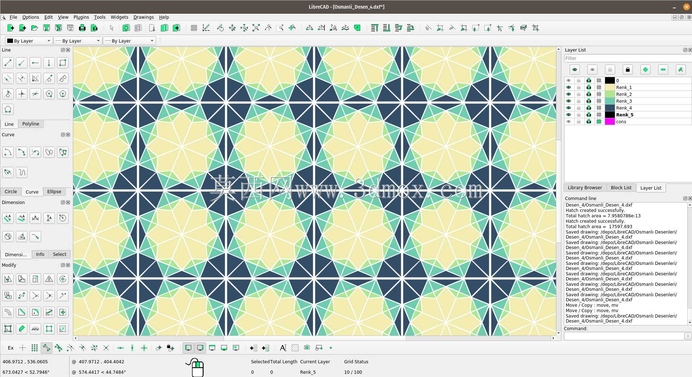
Task: Toggle Exclusive snap mode Ex button
Action: (x=10, y=348)
